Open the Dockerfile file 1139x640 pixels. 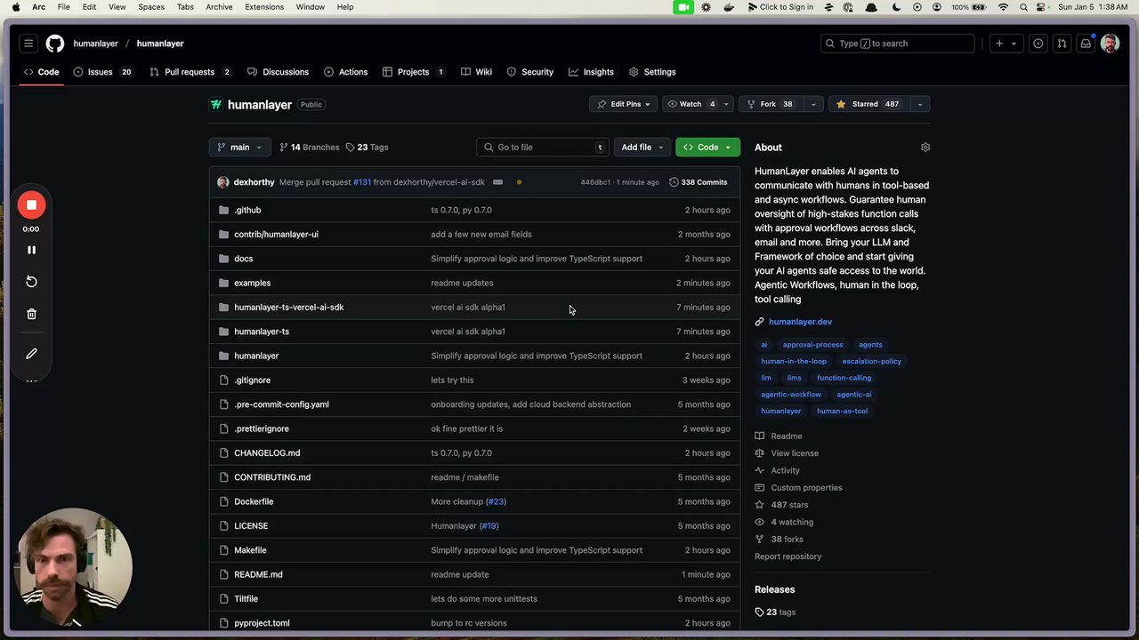[x=254, y=501]
